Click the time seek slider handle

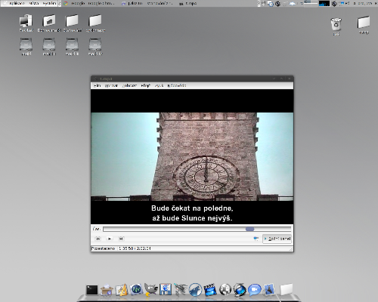tap(250, 229)
